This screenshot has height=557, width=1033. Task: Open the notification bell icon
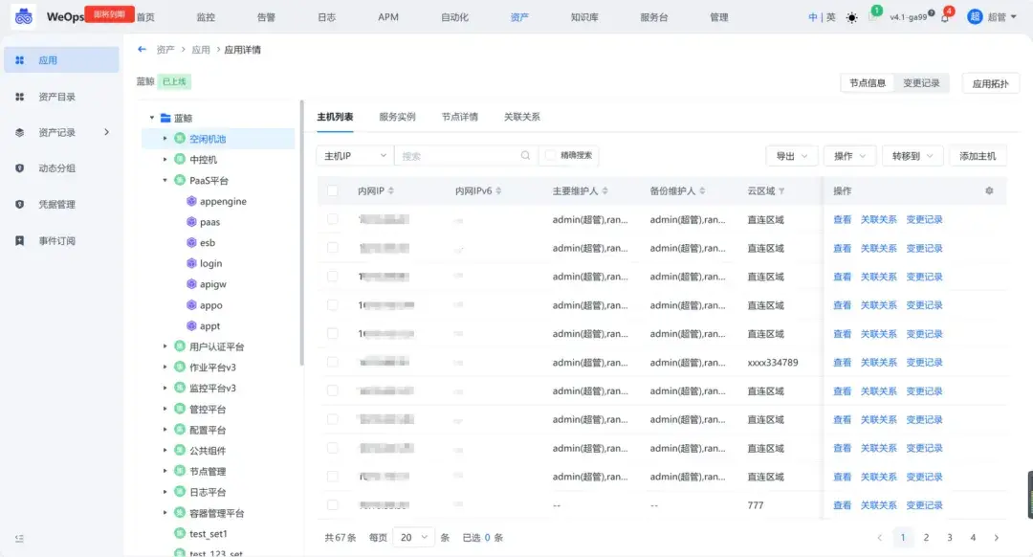[945, 18]
